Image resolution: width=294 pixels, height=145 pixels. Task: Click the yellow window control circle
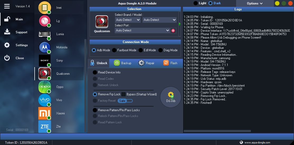point(277,3)
